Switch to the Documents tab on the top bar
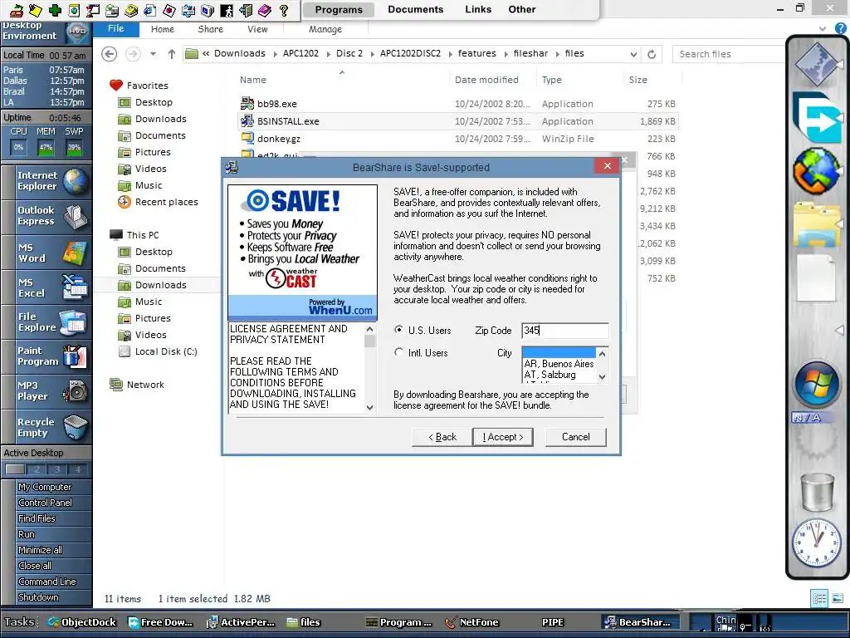This screenshot has width=850, height=638. coord(415,9)
